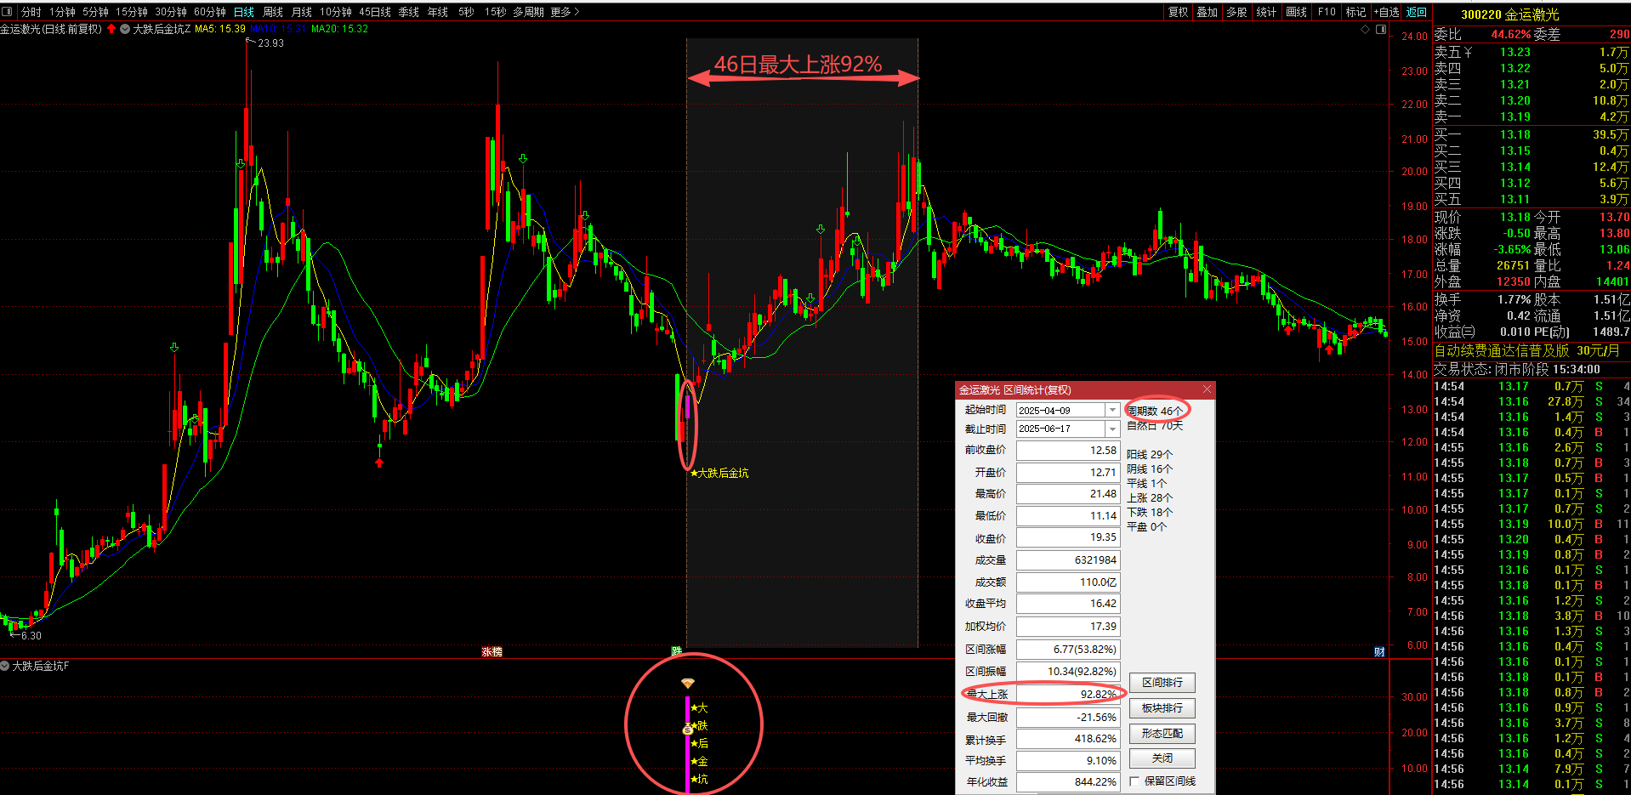Select the 15秒 period tab
The height and width of the screenshot is (795, 1631).
click(x=496, y=12)
